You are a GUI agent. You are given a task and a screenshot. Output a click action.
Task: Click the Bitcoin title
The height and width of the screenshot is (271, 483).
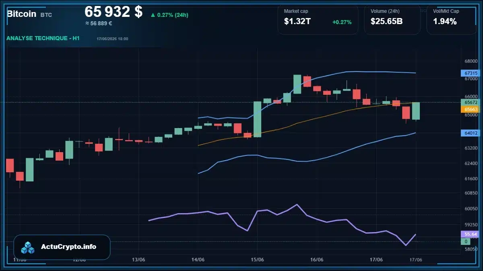pos(21,14)
